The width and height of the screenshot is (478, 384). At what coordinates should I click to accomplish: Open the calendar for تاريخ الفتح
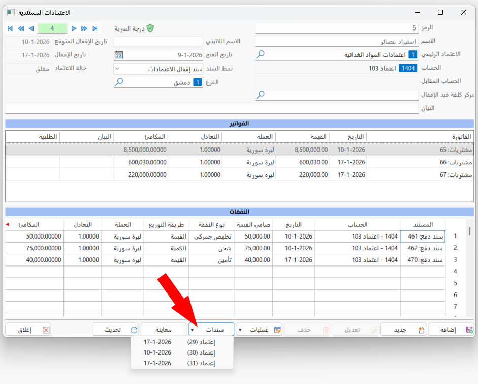point(119,55)
